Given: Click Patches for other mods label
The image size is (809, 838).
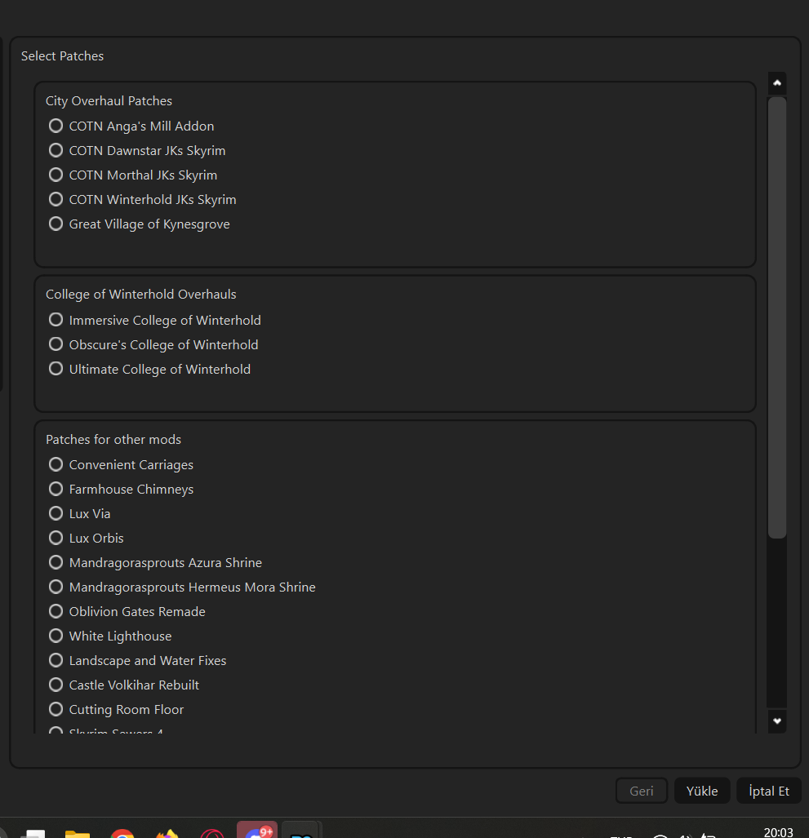Looking at the screenshot, I should coord(113,439).
